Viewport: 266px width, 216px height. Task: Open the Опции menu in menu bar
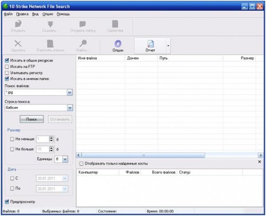point(48,14)
